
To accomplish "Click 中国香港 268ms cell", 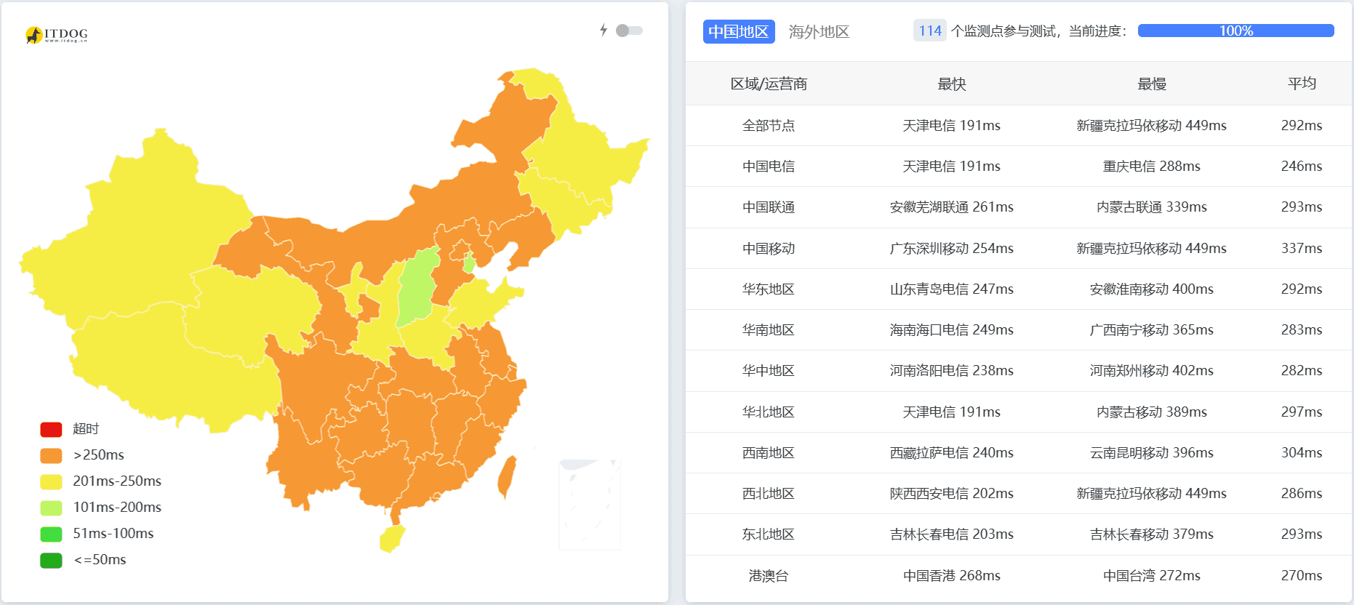I will (x=951, y=575).
